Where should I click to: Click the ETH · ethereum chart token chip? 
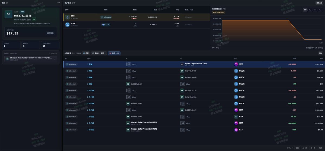pos(218,12)
